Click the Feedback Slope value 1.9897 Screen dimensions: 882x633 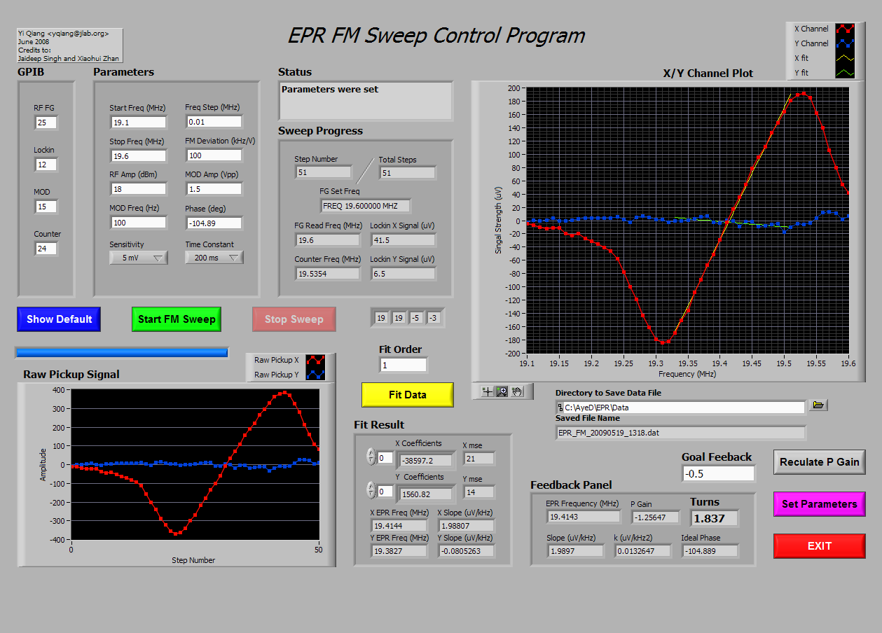(x=576, y=551)
